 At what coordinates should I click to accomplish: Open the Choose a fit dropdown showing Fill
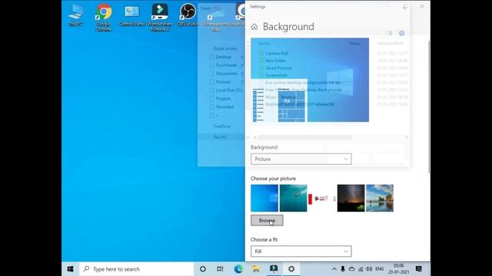click(x=301, y=251)
